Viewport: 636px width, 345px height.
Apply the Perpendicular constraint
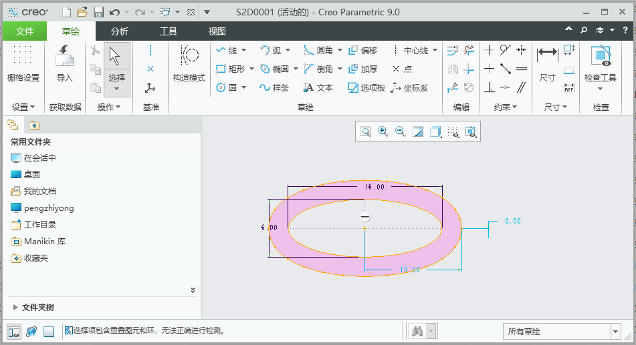(489, 87)
